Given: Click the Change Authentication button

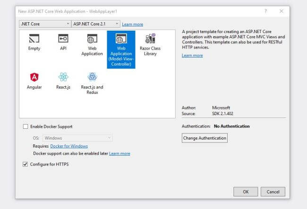Looking at the screenshot, I should click(x=205, y=138).
